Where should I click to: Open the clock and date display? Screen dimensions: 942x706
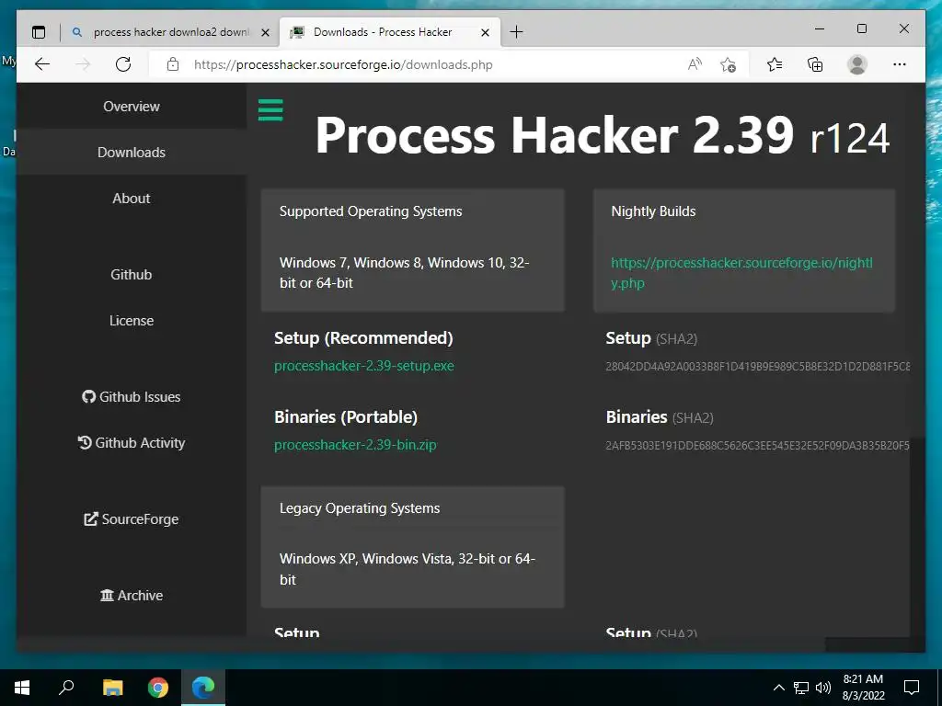863,688
